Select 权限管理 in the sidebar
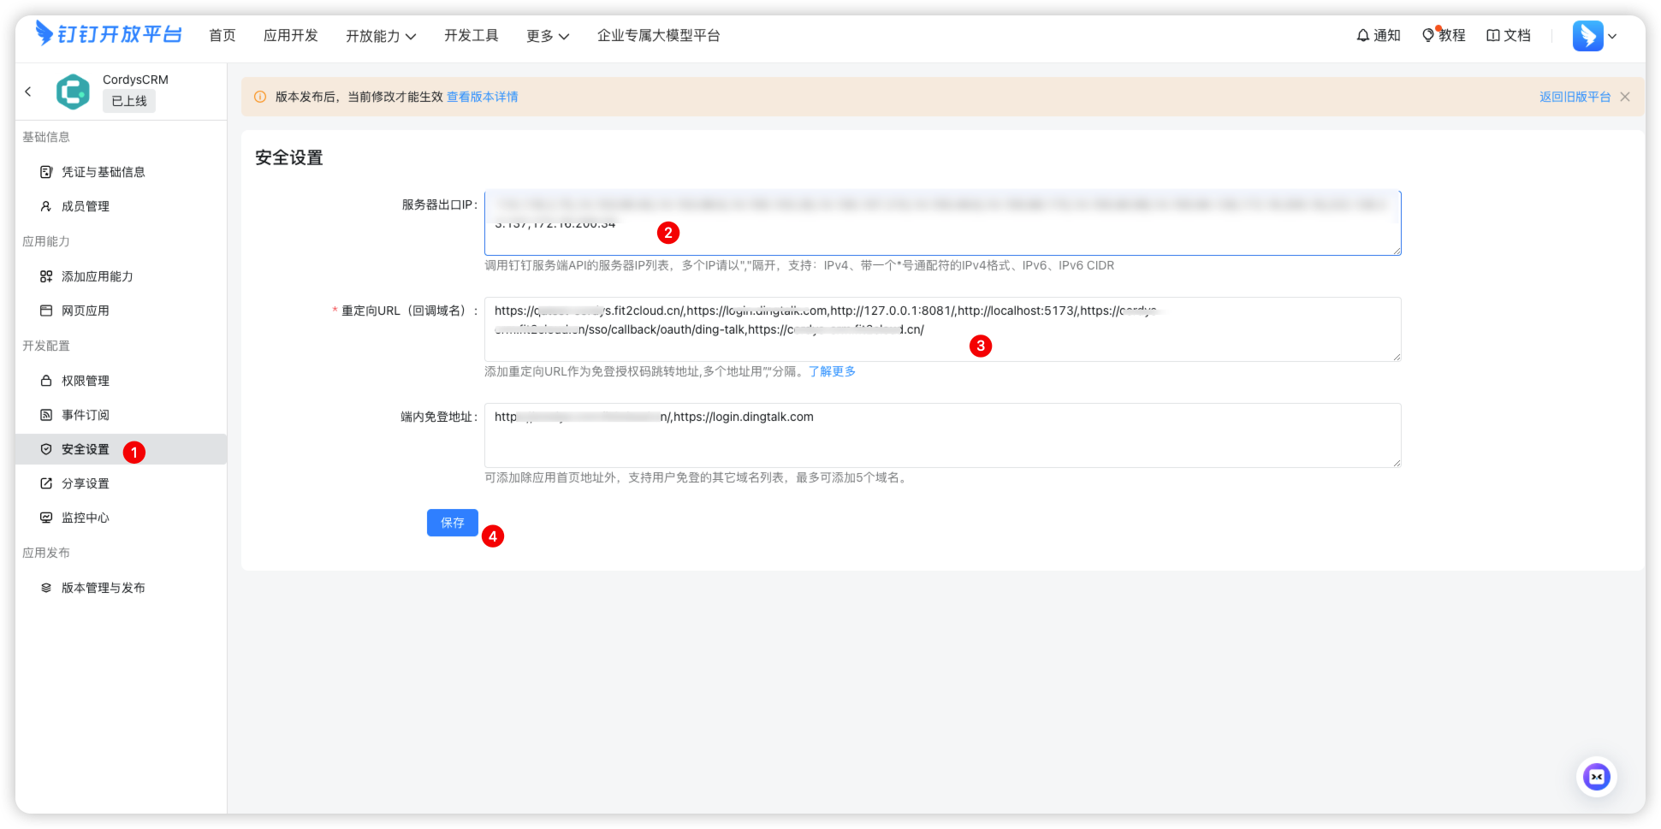This screenshot has height=829, width=1661. pyautogui.click(x=86, y=381)
